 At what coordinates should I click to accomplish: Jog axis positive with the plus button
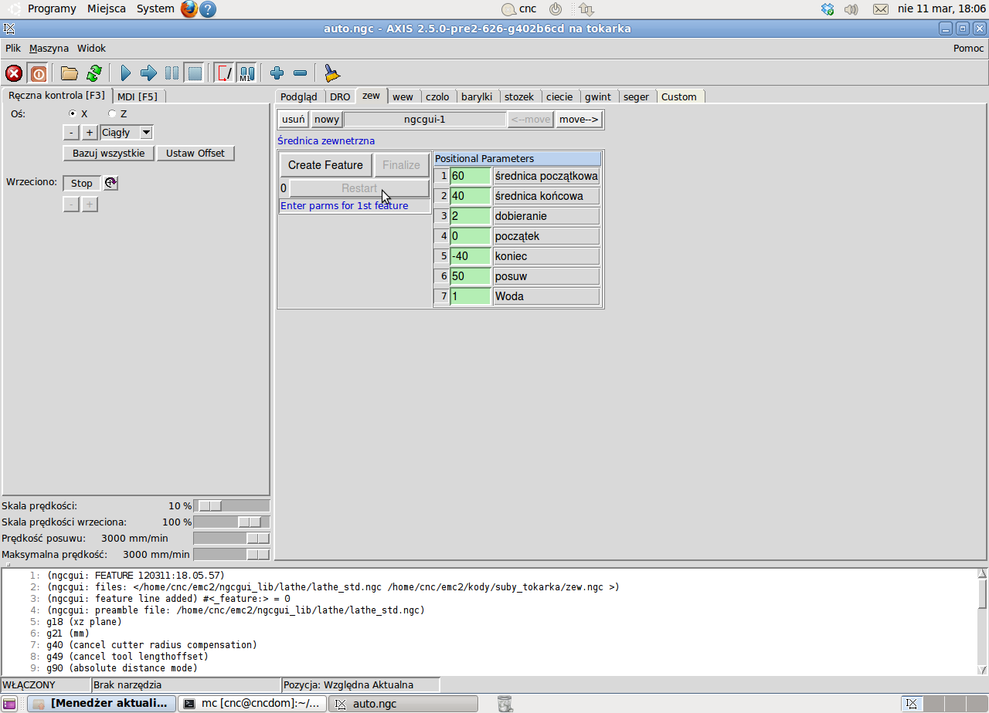pos(90,133)
